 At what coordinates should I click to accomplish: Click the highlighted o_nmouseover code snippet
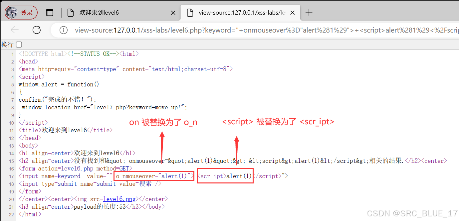[x=153, y=176]
